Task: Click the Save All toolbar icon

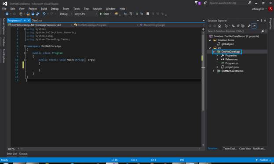Action: pyautogui.click(x=37, y=14)
